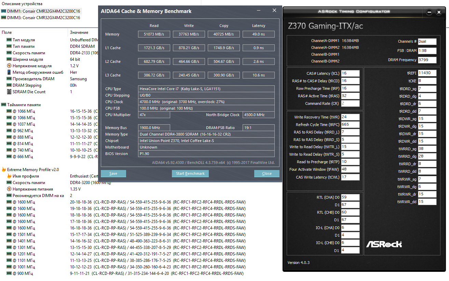Click the orange icon beside Напряжение питания
This screenshot has height=281, width=449.
click(9, 189)
